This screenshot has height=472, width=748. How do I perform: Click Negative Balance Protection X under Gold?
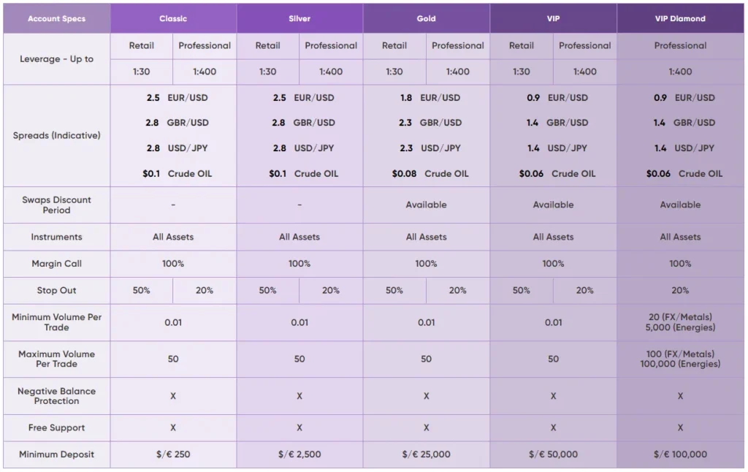point(426,396)
